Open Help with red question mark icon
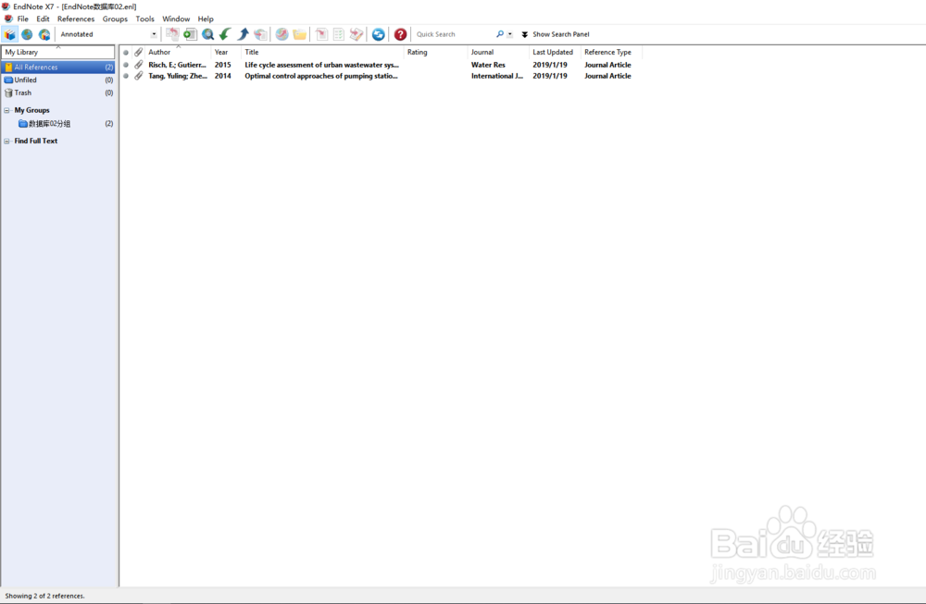 pos(400,35)
